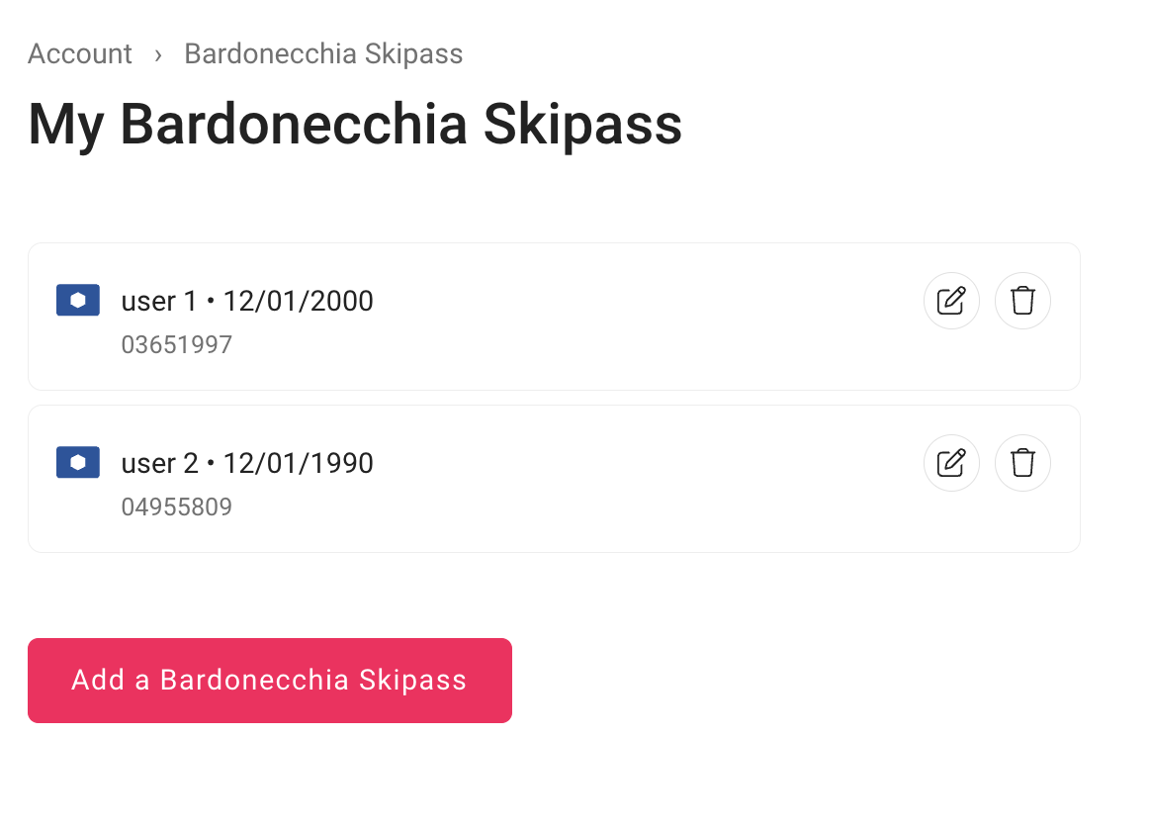Click the Add a Bardonecchia Skipass button
The image size is (1149, 829).
[x=270, y=681]
